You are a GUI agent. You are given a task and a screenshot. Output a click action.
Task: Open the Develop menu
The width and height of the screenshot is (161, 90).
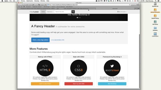coord(37,1)
